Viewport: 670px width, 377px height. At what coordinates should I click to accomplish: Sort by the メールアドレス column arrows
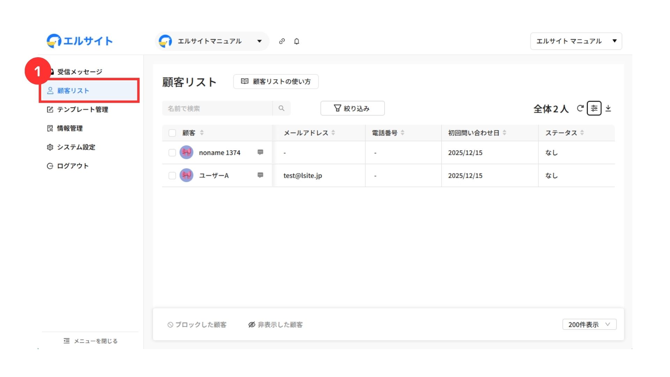click(333, 133)
